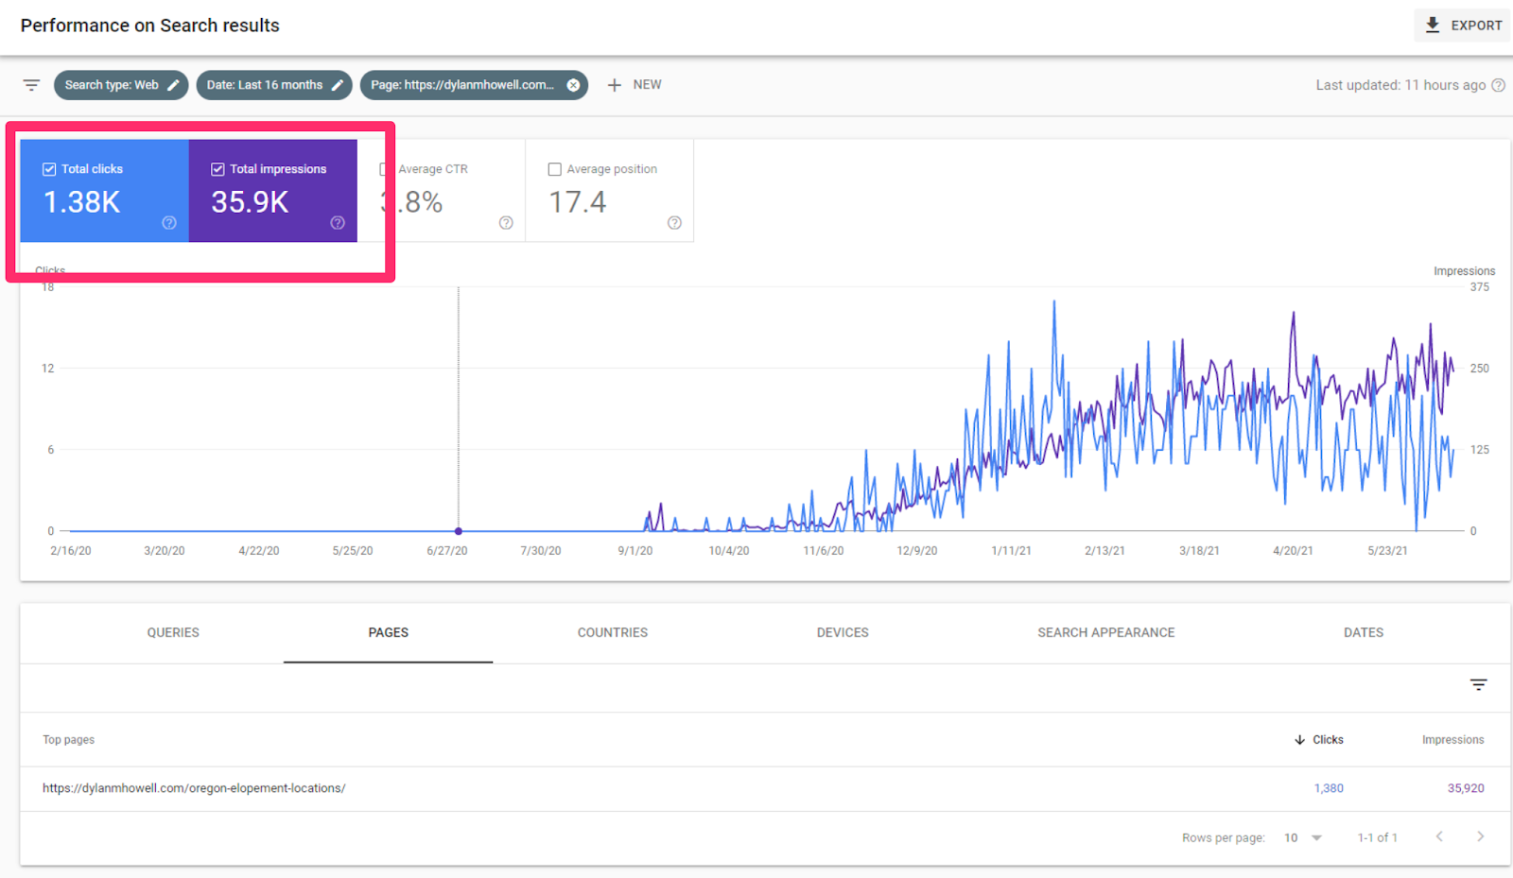Viewport: 1513px width, 878px height.
Task: Open help icon on Total clicks card
Action: [169, 223]
